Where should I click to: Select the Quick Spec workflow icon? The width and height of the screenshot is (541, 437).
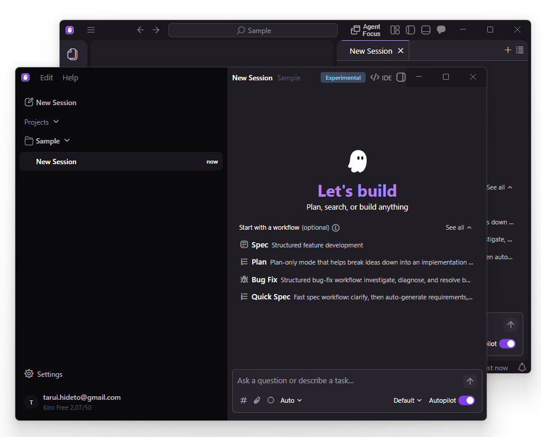244,296
